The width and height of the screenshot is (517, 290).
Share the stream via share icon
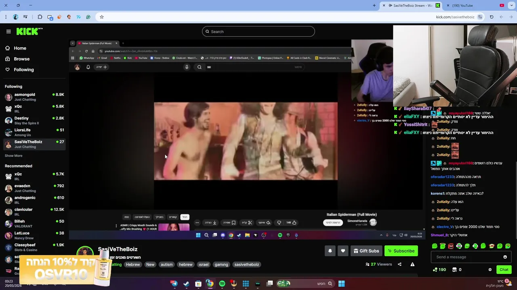pyautogui.click(x=399, y=264)
